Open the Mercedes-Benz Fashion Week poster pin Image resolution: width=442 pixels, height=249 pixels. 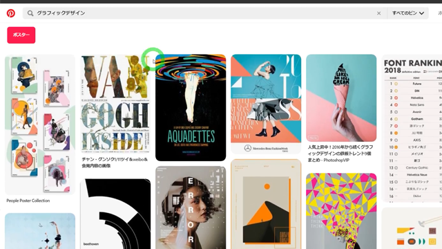click(266, 104)
